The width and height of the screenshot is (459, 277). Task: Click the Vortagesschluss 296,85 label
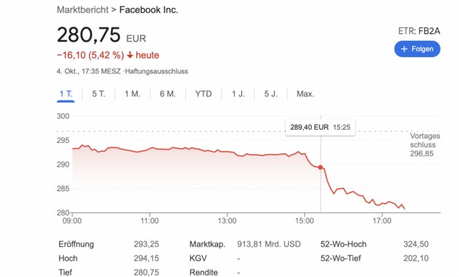click(x=425, y=144)
